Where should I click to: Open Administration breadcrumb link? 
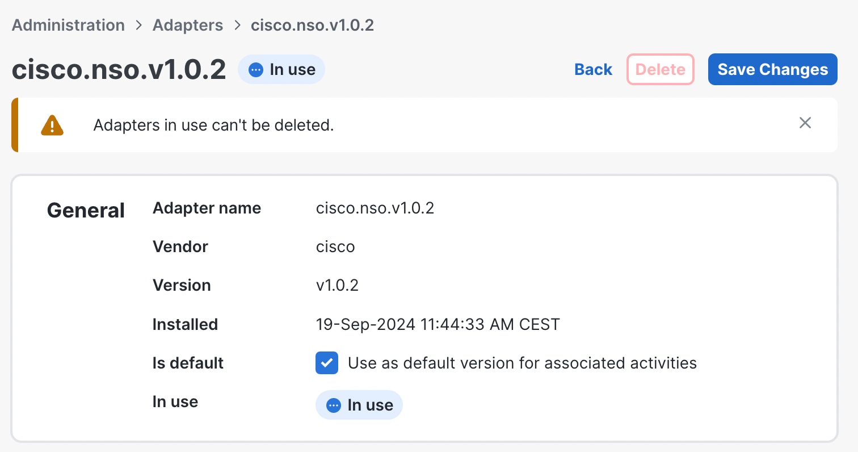click(x=68, y=26)
